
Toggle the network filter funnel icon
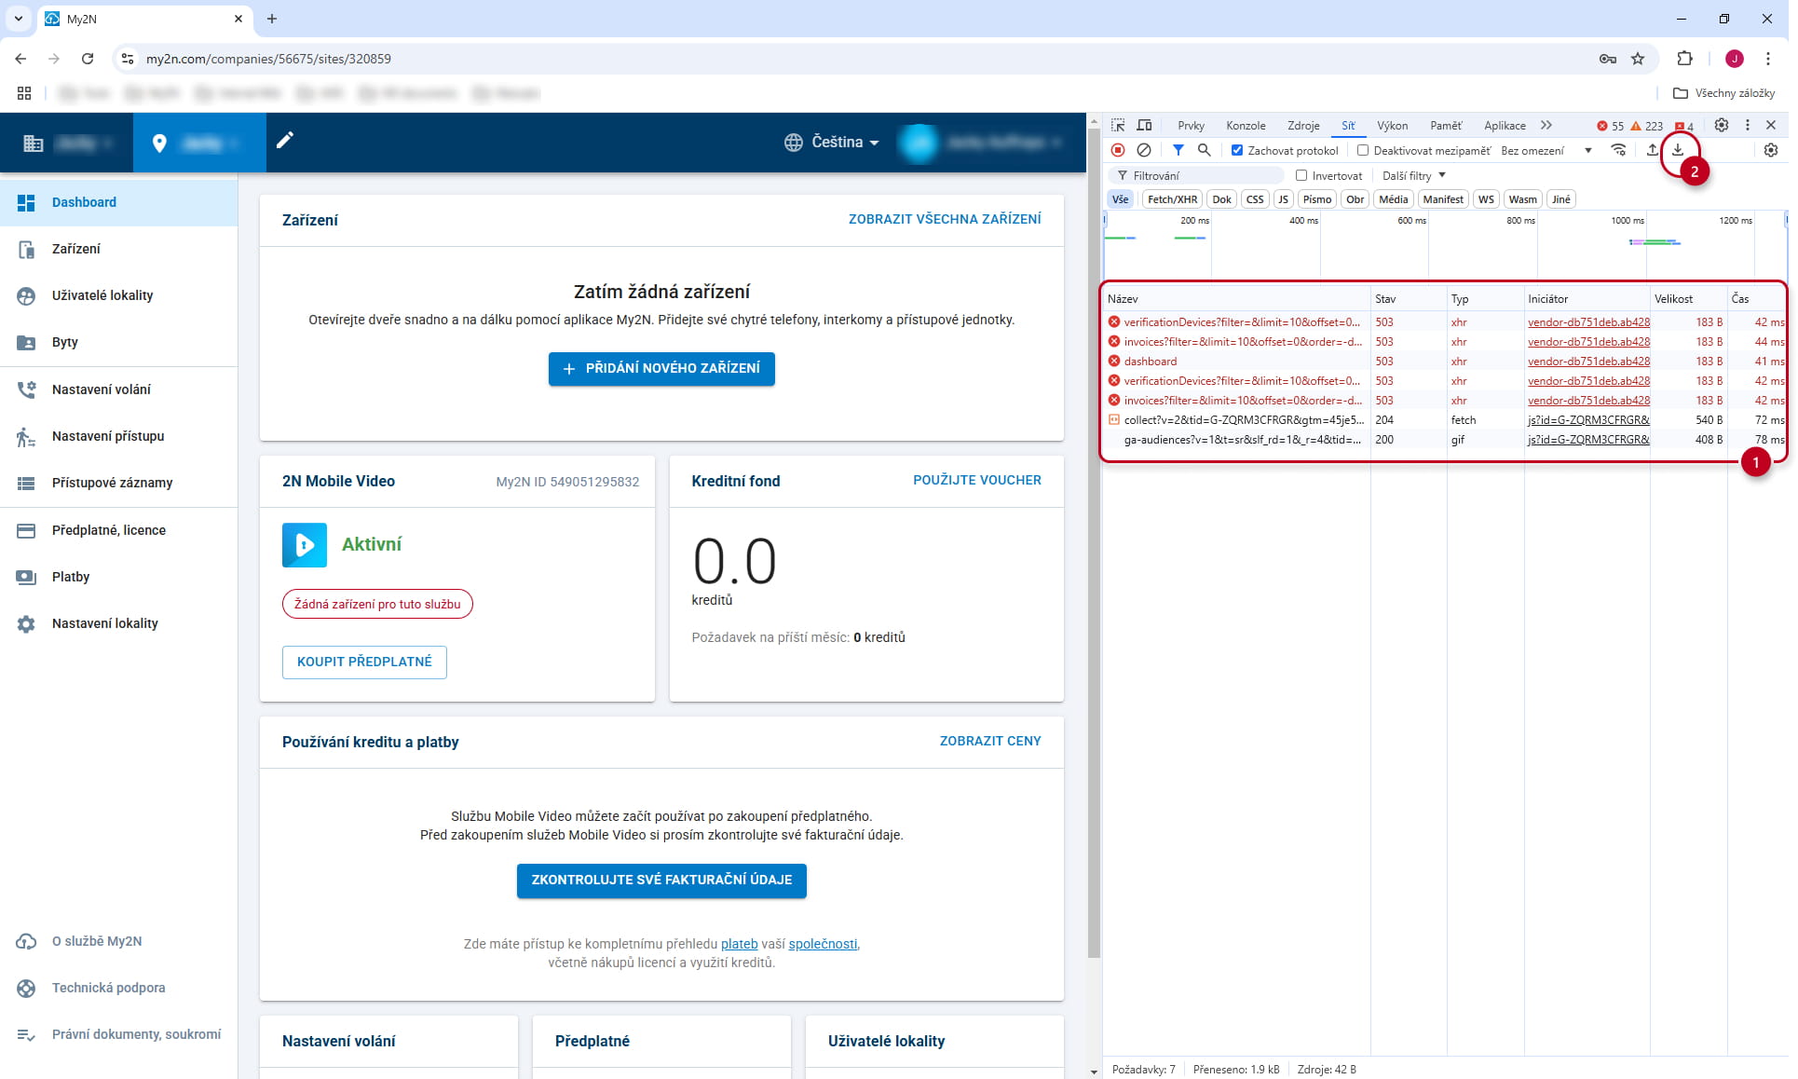coord(1178,150)
